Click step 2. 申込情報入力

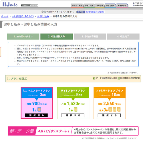pyautogui.click(x=57, y=37)
